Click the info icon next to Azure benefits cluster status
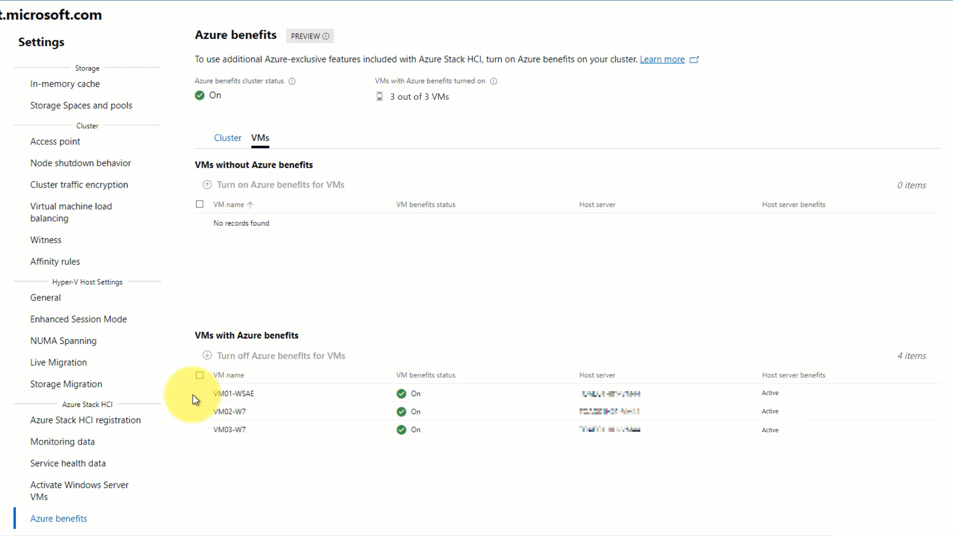Screen dimensions: 953x536 [292, 80]
